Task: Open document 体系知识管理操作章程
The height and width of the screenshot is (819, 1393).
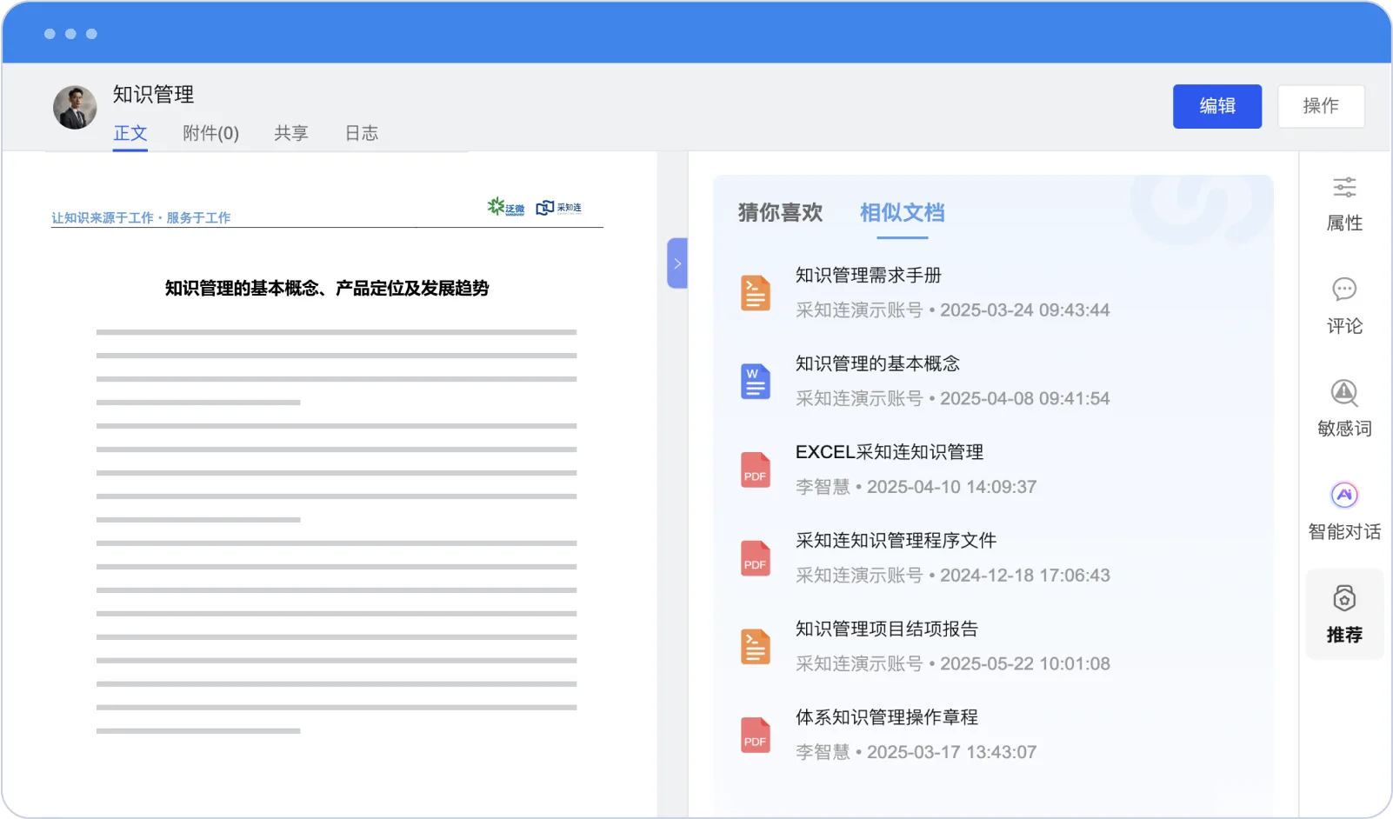Action: click(887, 717)
